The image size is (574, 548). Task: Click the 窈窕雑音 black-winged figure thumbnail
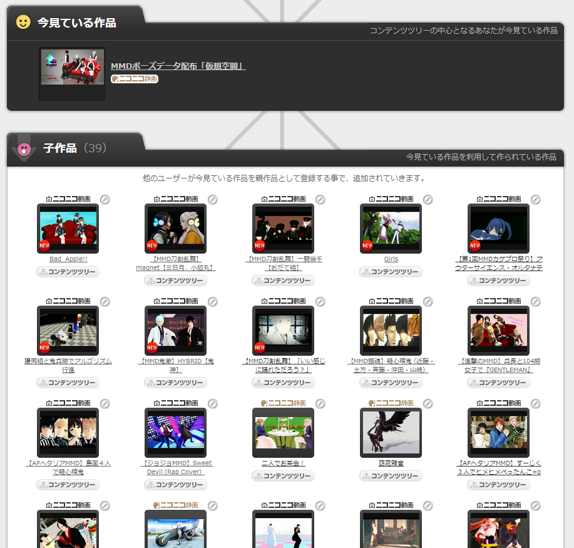pos(391,433)
